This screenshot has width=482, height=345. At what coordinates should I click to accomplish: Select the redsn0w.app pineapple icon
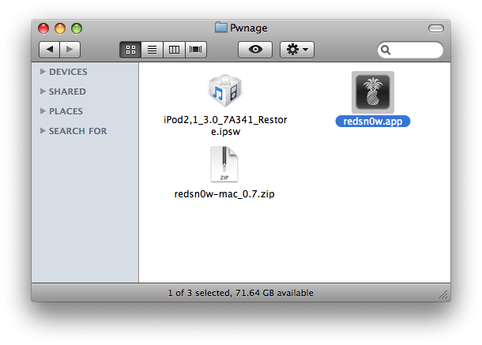click(x=373, y=92)
